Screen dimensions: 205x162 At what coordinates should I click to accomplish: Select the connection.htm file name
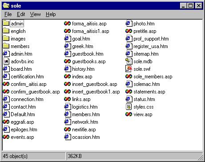pyautogui.click(x=27, y=99)
